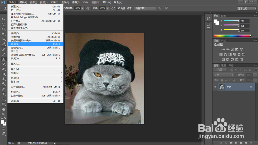
Task: Select the History Brush tool
Action: pos(3,64)
